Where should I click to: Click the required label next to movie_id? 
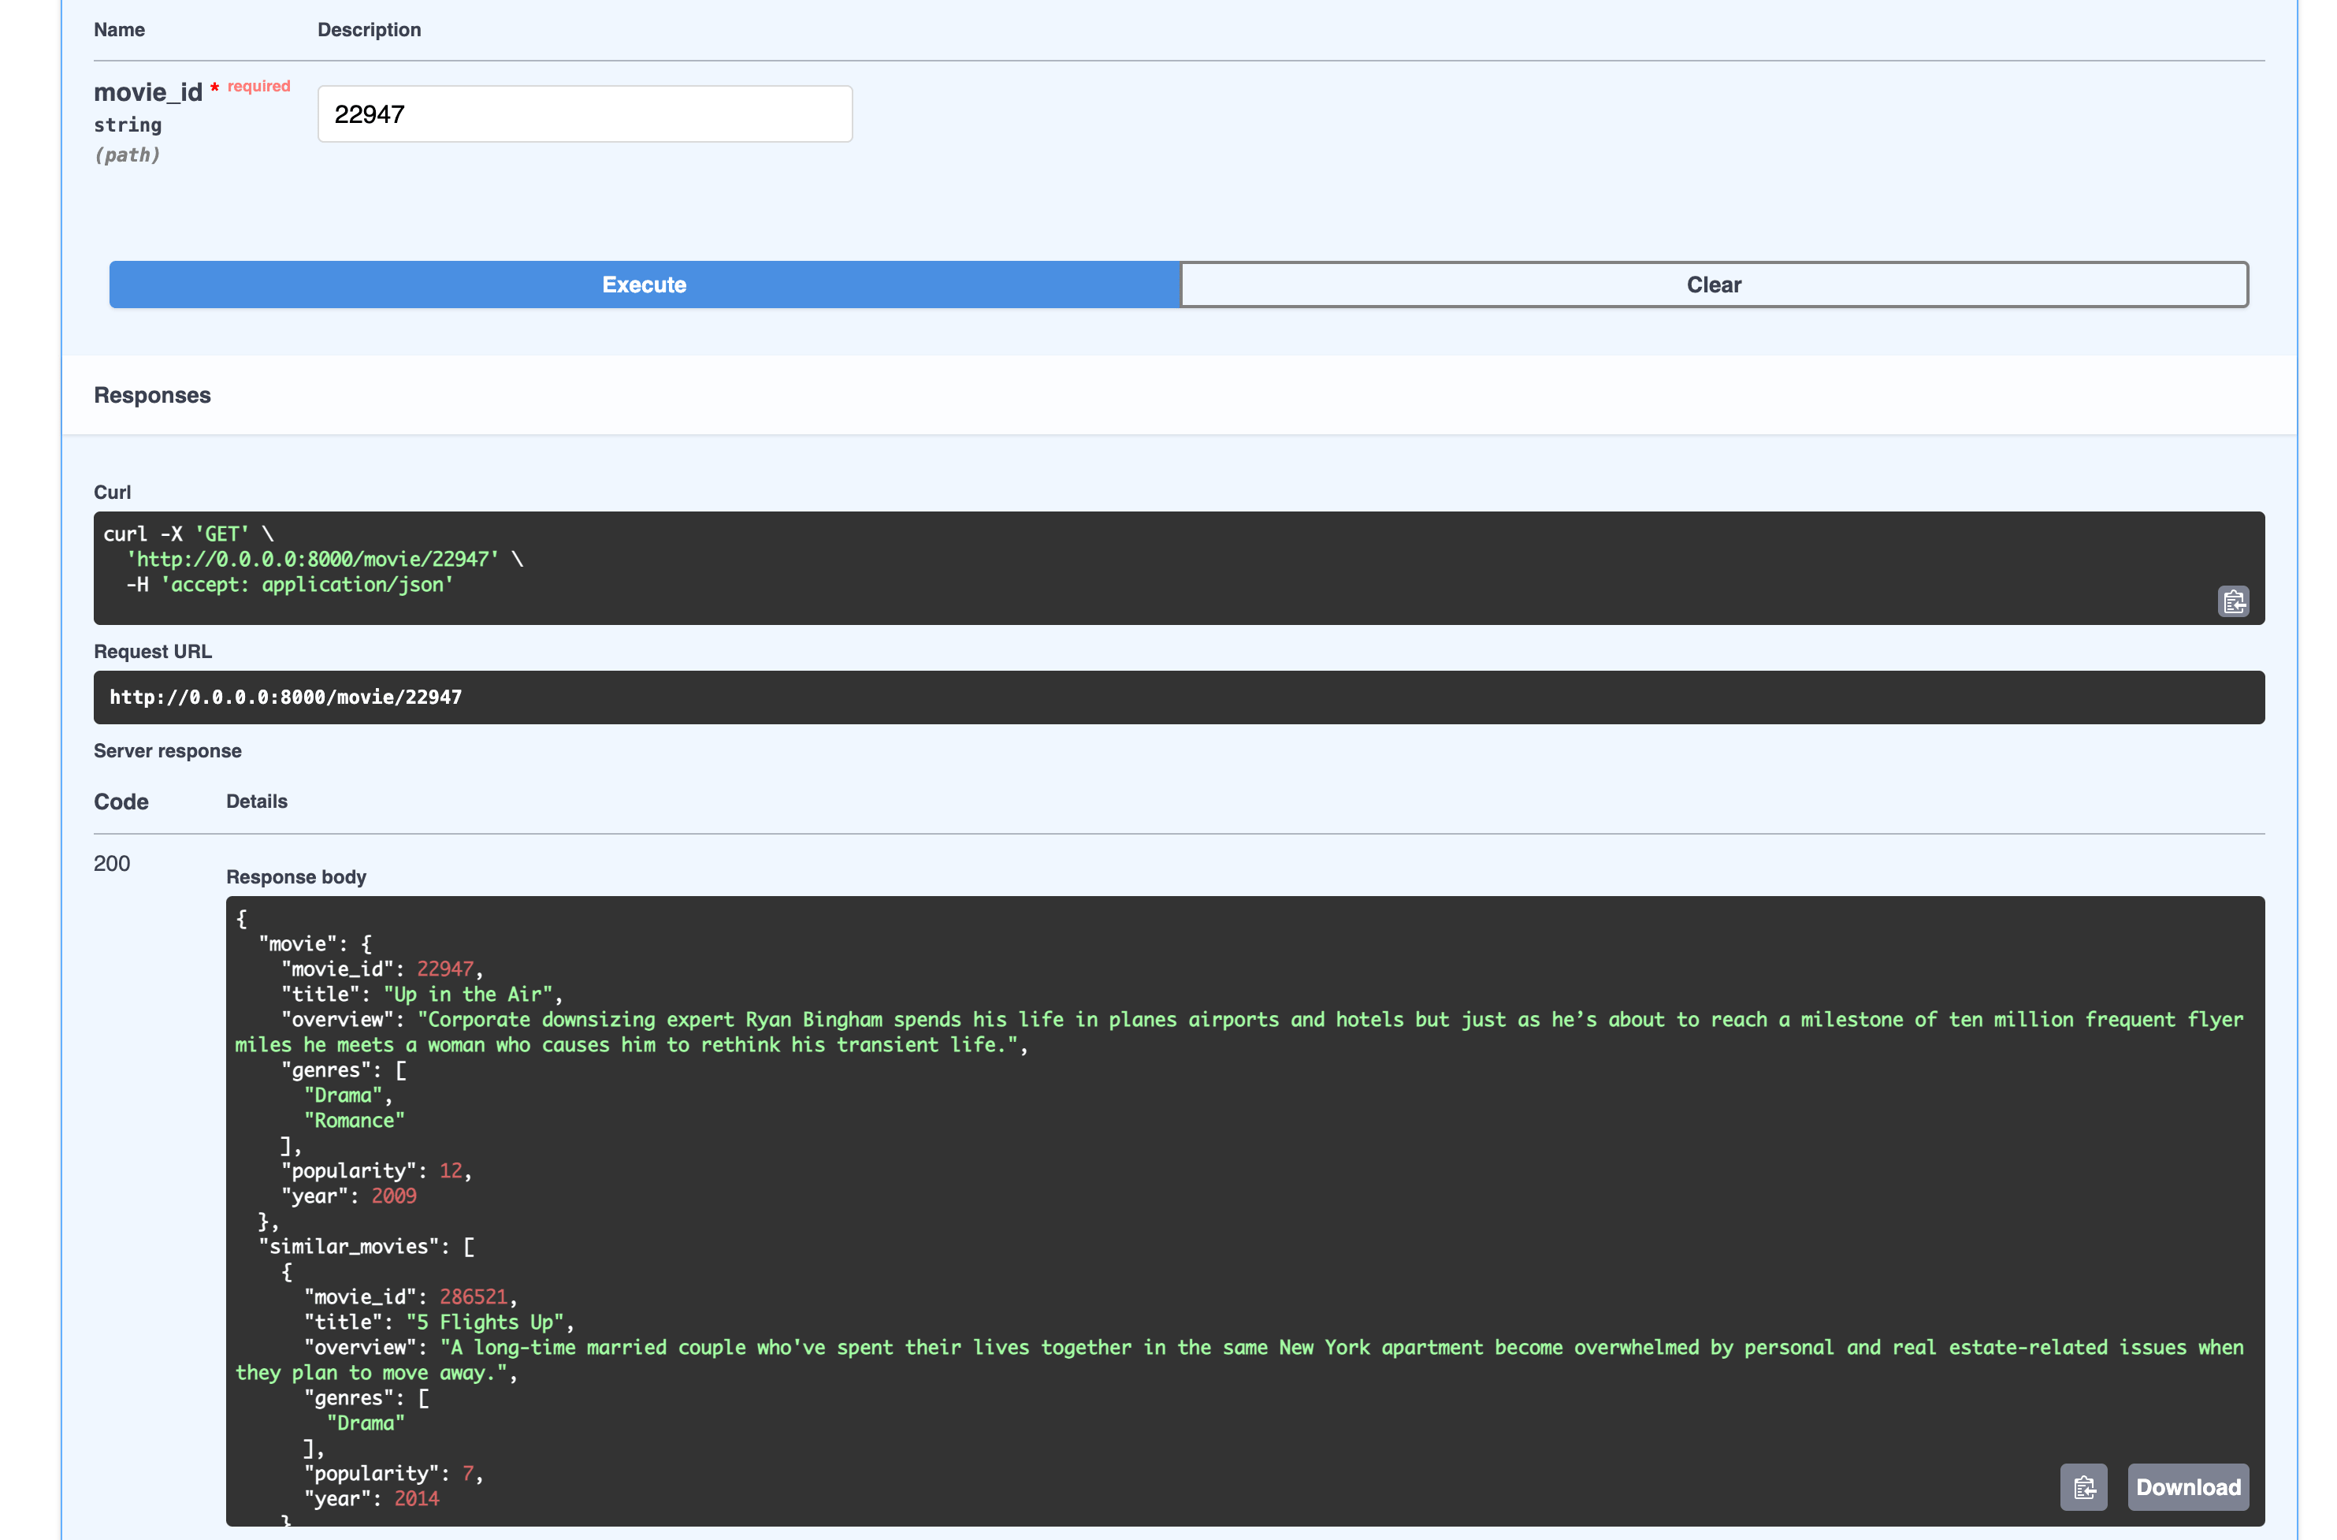point(258,87)
